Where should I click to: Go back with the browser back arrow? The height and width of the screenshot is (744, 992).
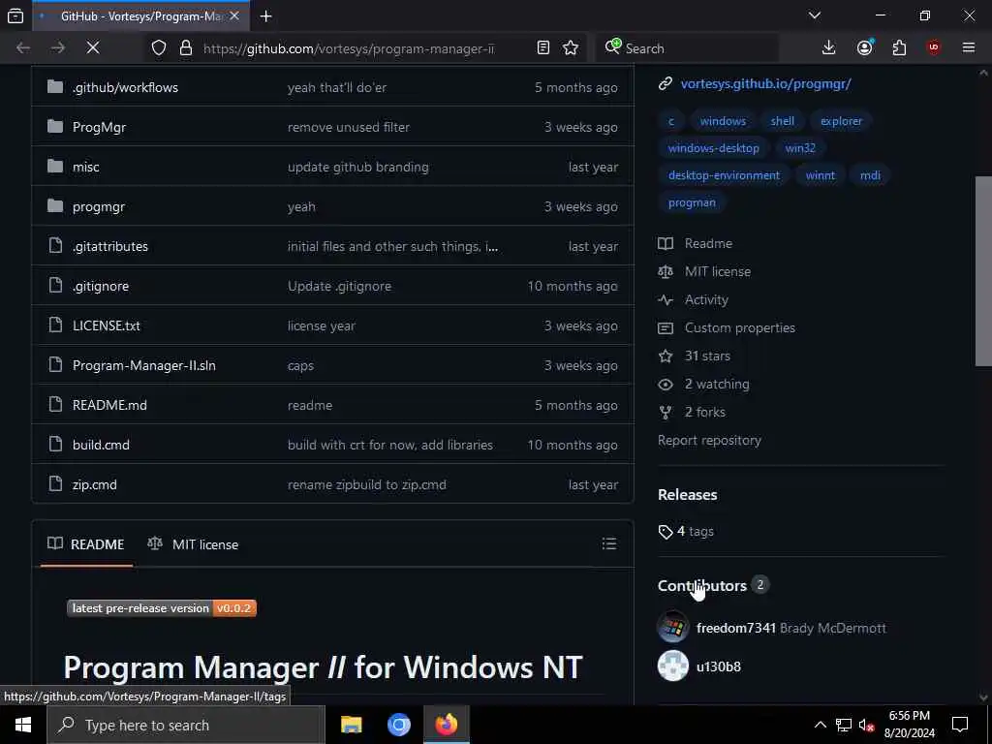coord(23,47)
